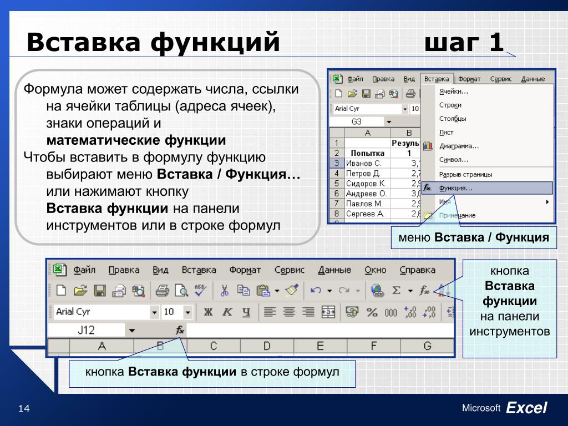Open the Undo history dropdown arrow

(329, 291)
